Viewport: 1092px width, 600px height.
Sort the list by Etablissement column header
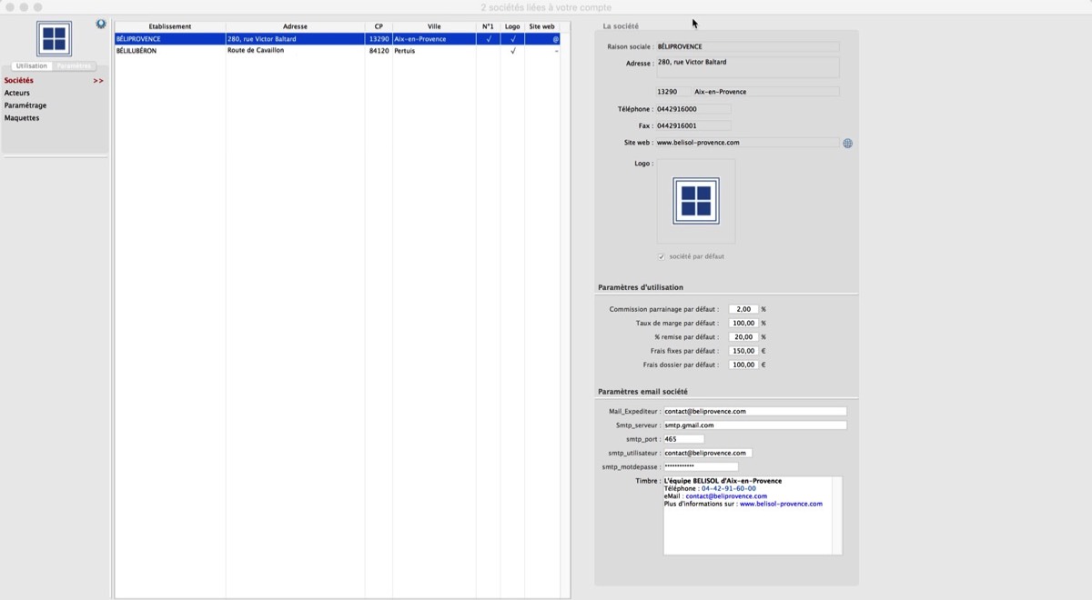coord(170,26)
